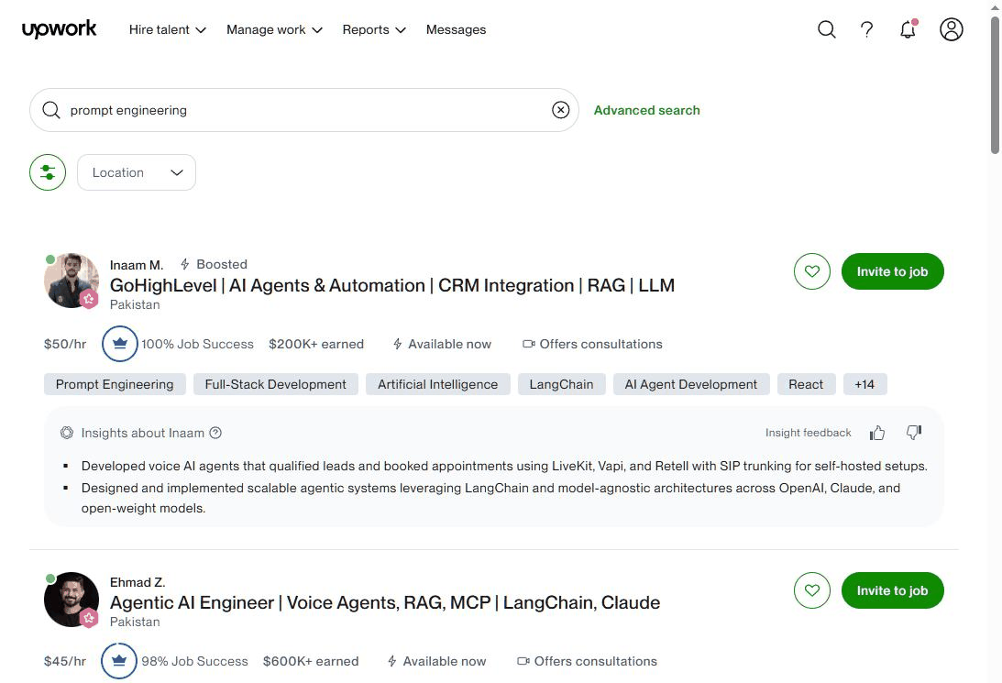The image size is (1002, 683).
Task: Click Inaam's Offers consultations label
Action: [x=592, y=344]
